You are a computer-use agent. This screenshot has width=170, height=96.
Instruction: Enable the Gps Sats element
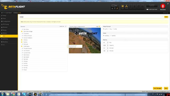tap(22, 59)
